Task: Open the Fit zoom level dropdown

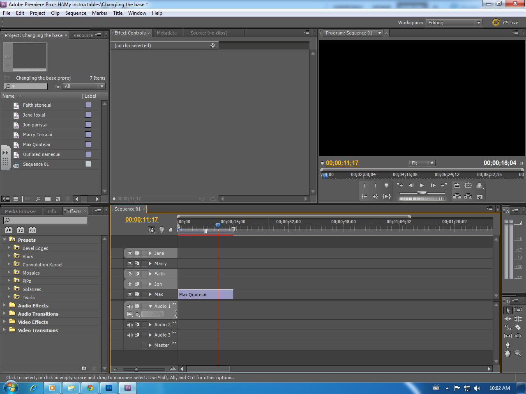Action: pyautogui.click(x=422, y=163)
